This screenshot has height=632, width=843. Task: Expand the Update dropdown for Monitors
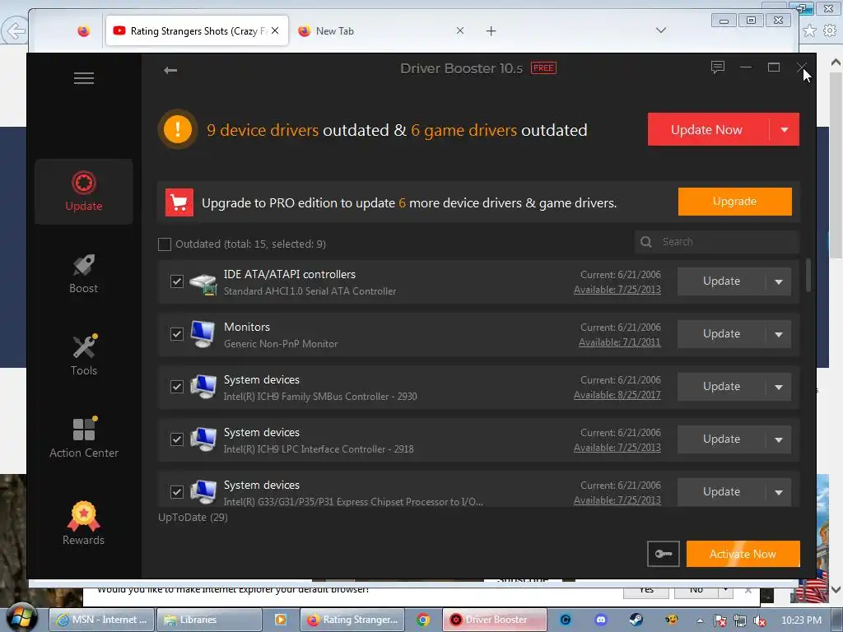pyautogui.click(x=779, y=334)
